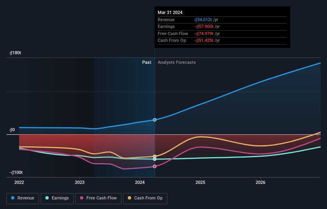Click the Past section label
This screenshot has width=327, height=209.
click(147, 62)
